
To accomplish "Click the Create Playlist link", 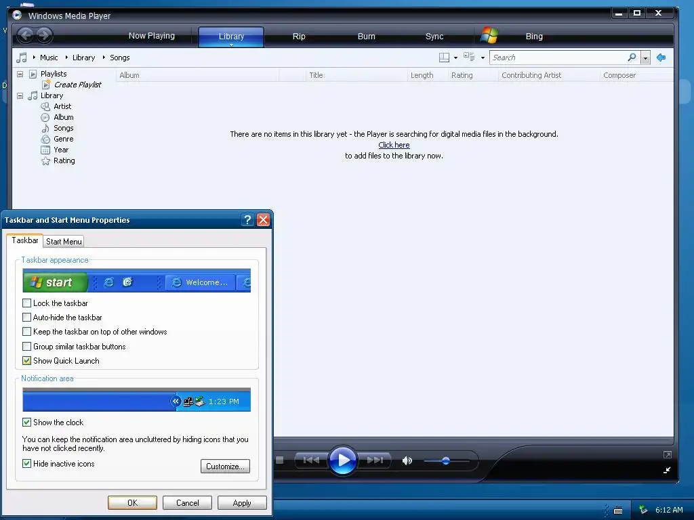I will tap(77, 85).
